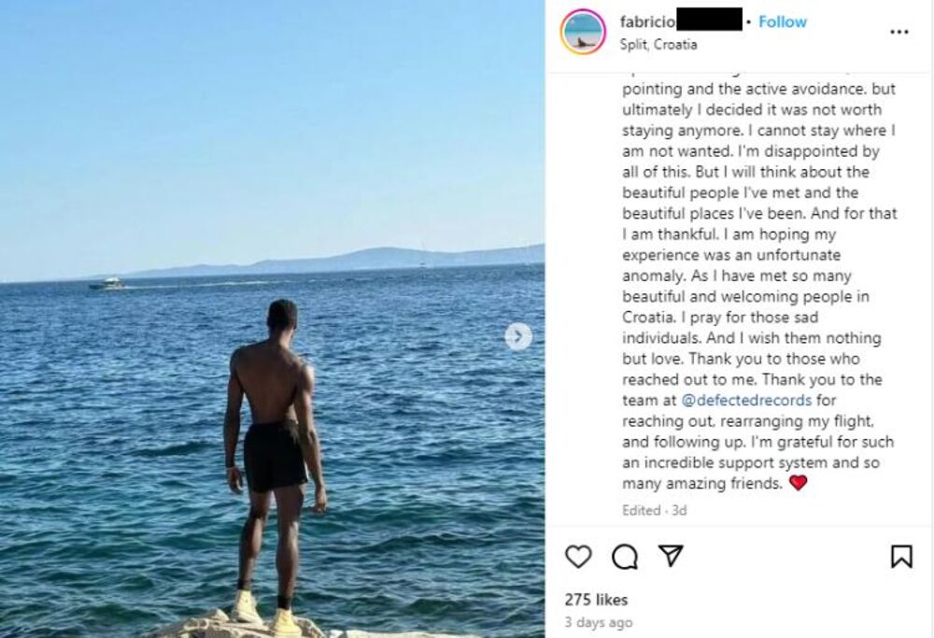Advance to next photo with carousel arrow
934x638 pixels.
[518, 336]
